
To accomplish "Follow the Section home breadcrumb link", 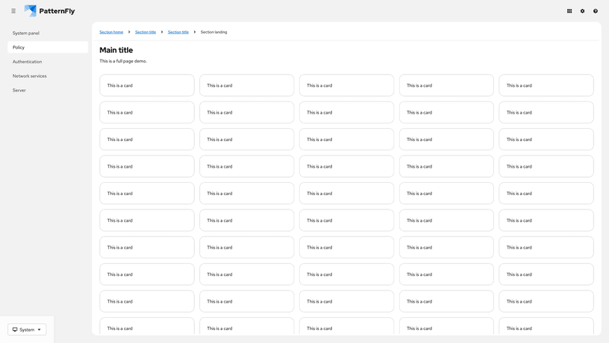I will tap(111, 32).
